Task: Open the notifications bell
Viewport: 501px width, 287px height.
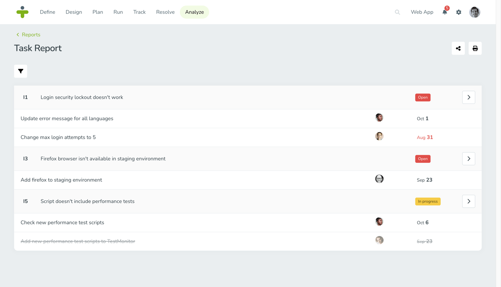Action: (445, 12)
